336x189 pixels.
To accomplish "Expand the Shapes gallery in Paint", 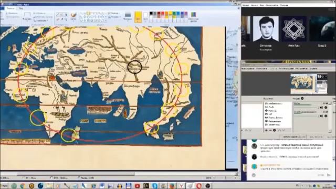I will point(107,20).
